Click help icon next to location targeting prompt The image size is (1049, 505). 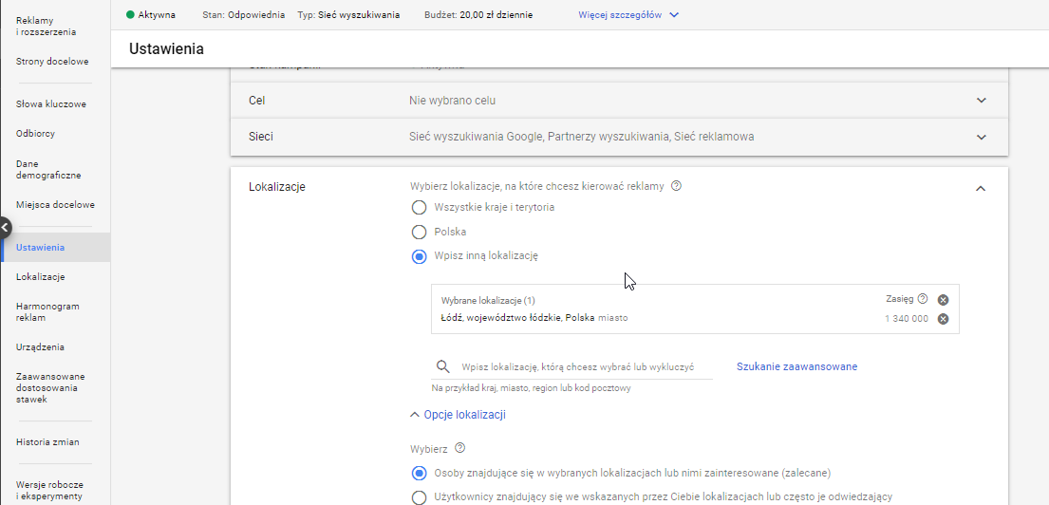(x=677, y=186)
